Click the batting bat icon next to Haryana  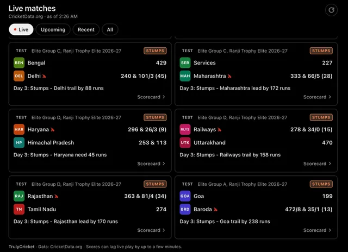coord(52,130)
